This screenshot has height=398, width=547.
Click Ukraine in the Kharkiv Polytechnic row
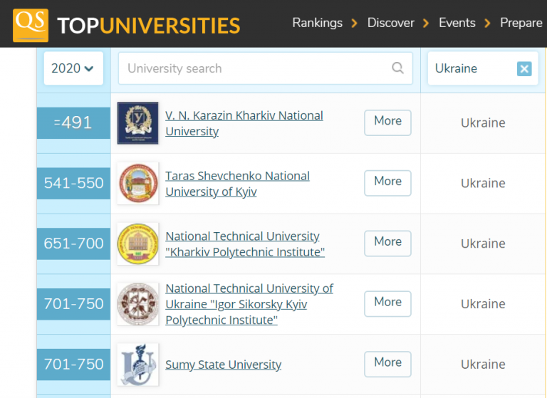pyautogui.click(x=483, y=243)
